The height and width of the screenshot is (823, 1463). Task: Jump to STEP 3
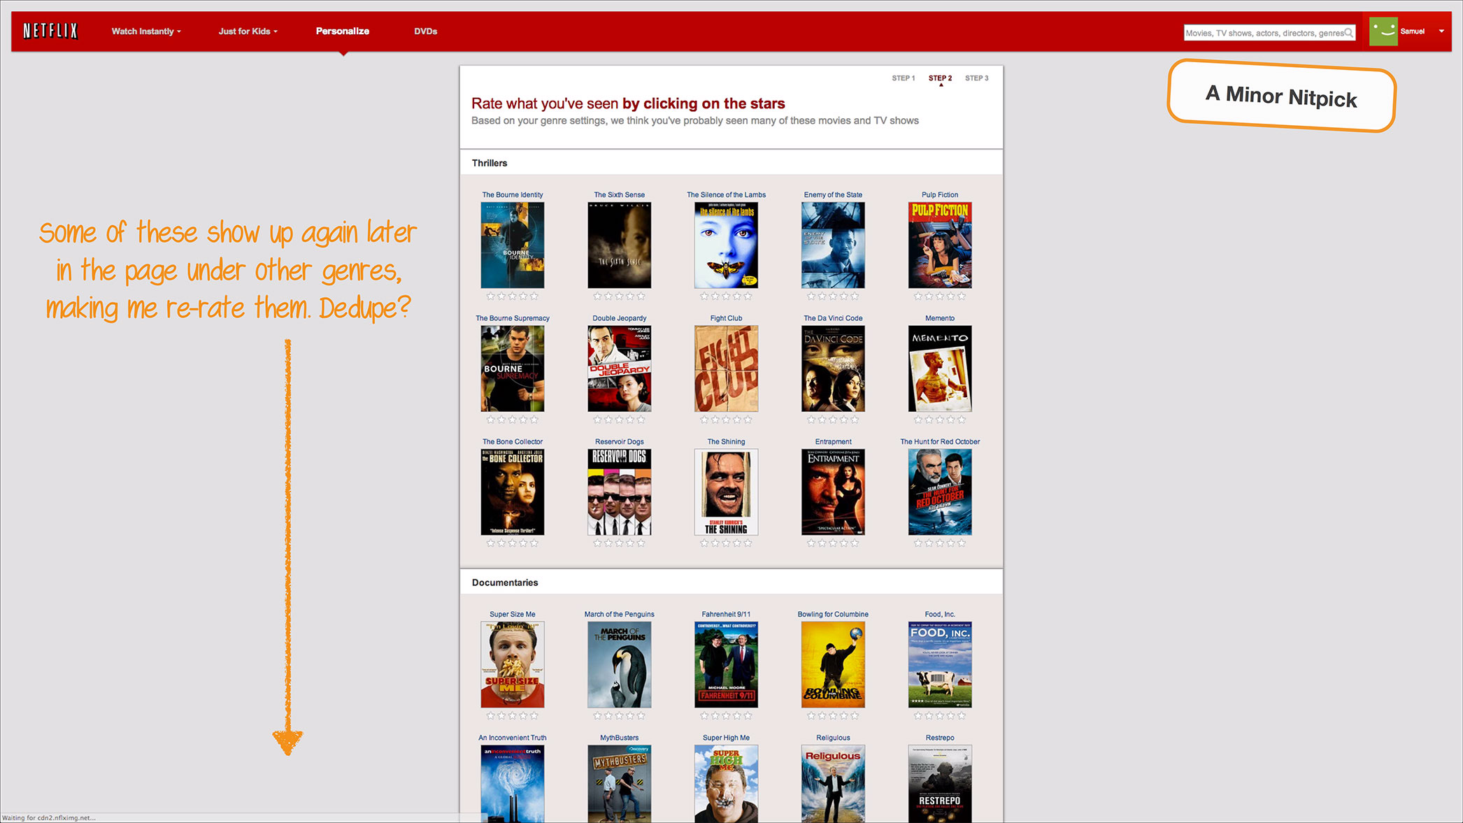976,78
